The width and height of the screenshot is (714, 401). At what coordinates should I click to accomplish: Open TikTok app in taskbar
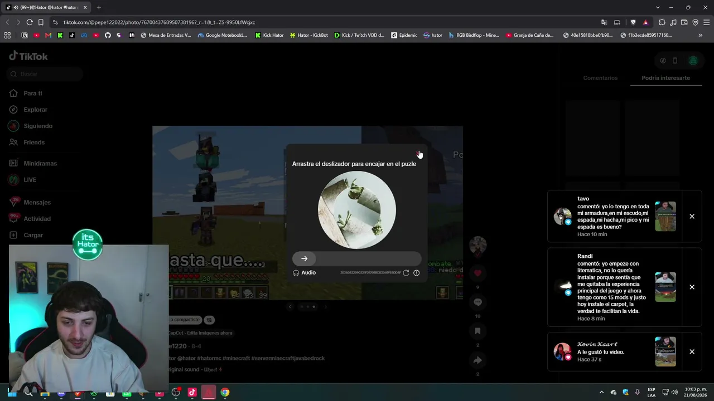coord(192,392)
